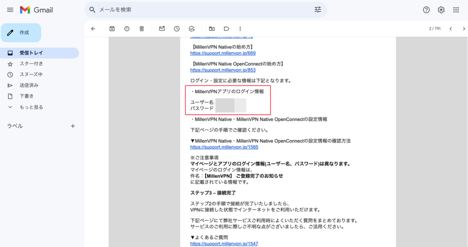The height and width of the screenshot is (247, 468).
Task: Archive this email using the archive icon
Action: (x=112, y=29)
